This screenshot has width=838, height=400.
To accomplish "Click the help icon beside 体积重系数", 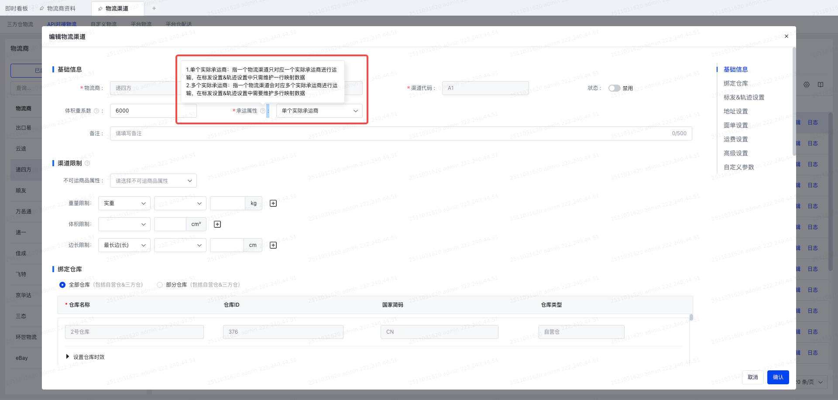I will [96, 111].
